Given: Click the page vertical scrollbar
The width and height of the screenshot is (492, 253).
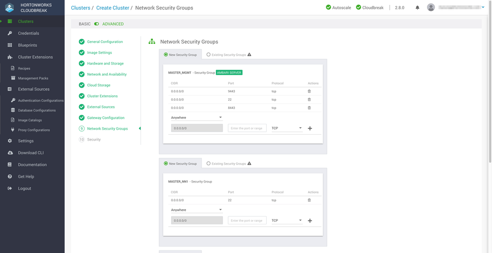Looking at the screenshot, I should [x=490, y=81].
